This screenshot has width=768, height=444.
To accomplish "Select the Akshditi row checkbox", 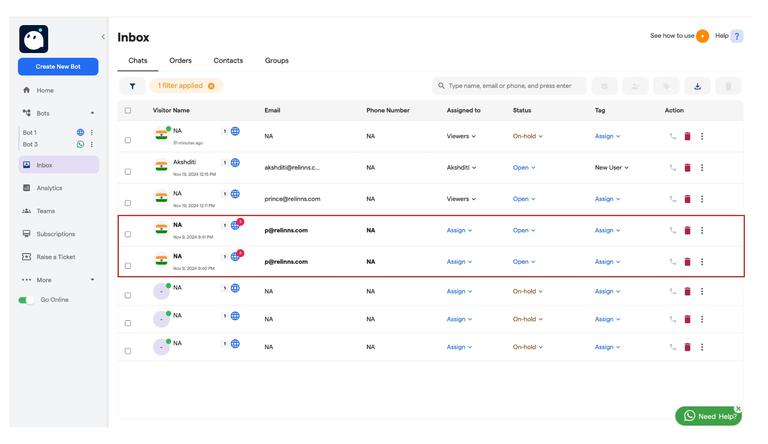I will pos(128,171).
